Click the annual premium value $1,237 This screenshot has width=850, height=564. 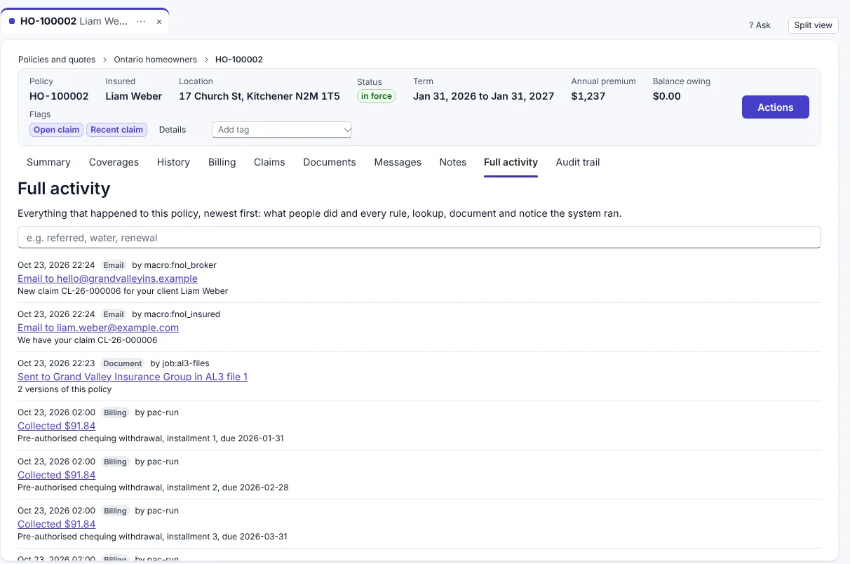point(588,96)
